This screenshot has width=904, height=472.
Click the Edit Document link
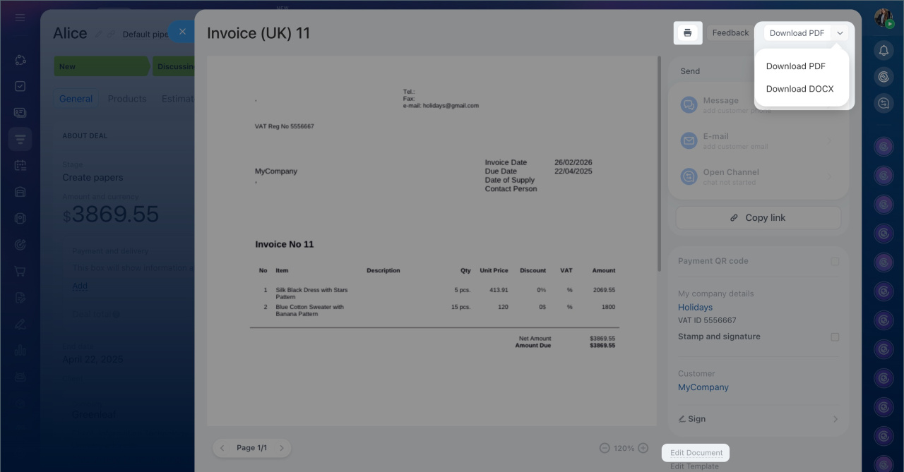[x=696, y=453]
